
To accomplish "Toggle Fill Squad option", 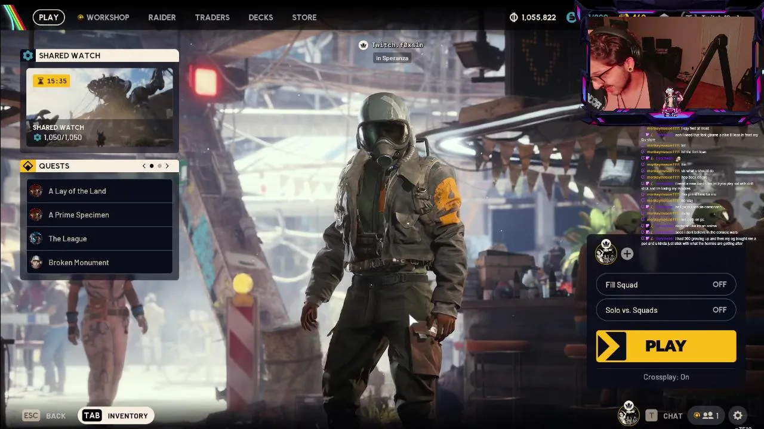I will click(666, 285).
